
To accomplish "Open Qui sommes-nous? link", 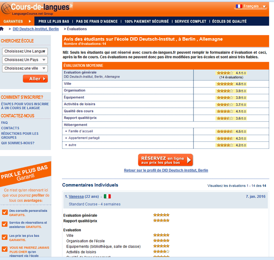I will 18,143.
